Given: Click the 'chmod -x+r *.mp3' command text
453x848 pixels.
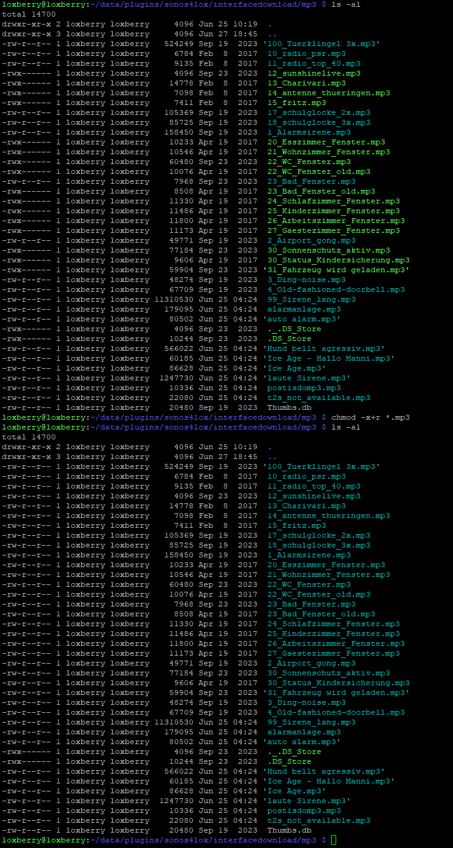Looking at the screenshot, I should 371,417.
